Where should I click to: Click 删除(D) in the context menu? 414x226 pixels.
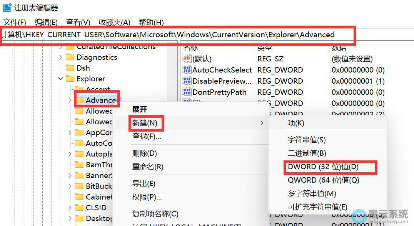[144, 153]
